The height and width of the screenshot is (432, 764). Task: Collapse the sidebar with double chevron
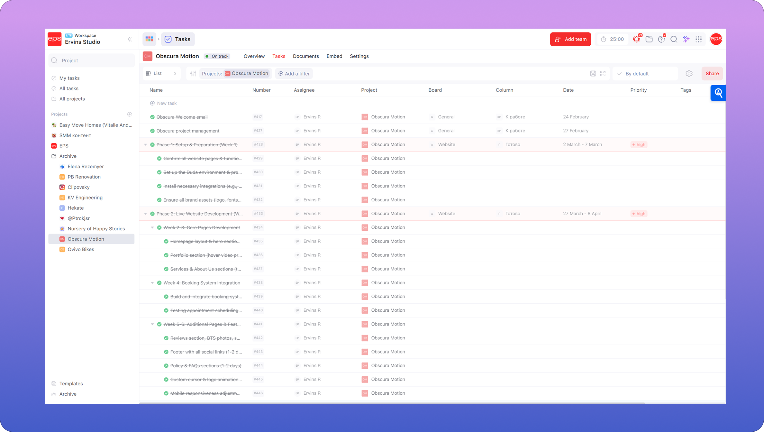click(x=130, y=39)
